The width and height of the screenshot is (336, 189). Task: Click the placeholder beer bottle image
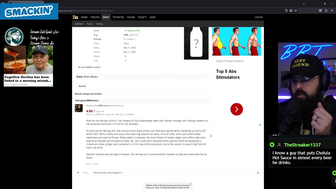point(196,43)
